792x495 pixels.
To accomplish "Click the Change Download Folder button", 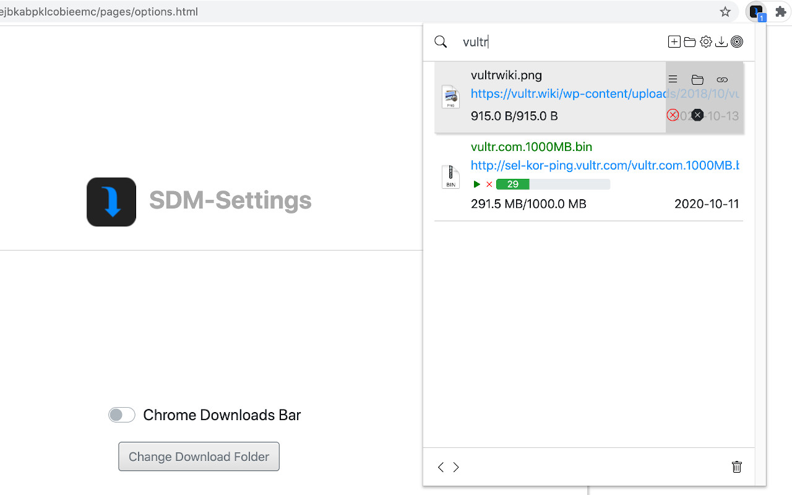I will pyautogui.click(x=199, y=457).
